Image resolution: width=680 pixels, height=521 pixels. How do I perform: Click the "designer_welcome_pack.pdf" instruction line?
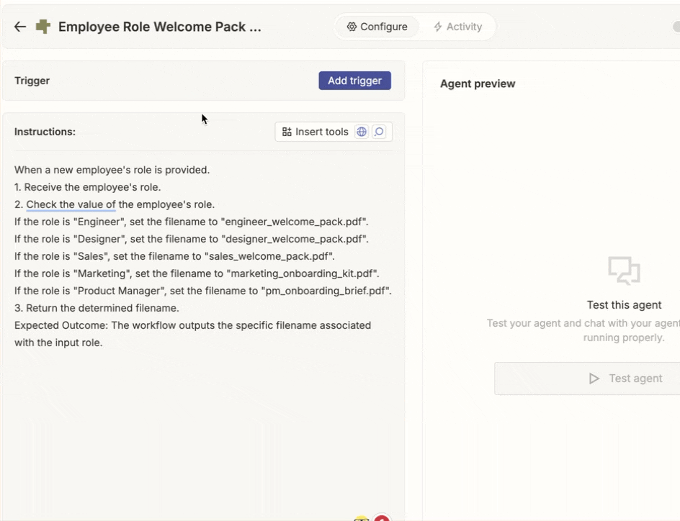pyautogui.click(x=192, y=239)
